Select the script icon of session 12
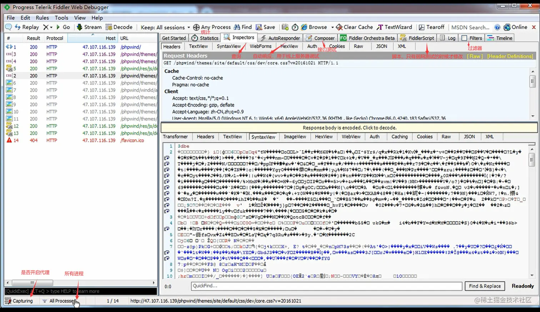Screen dimensions: 540x312 tap(9, 126)
